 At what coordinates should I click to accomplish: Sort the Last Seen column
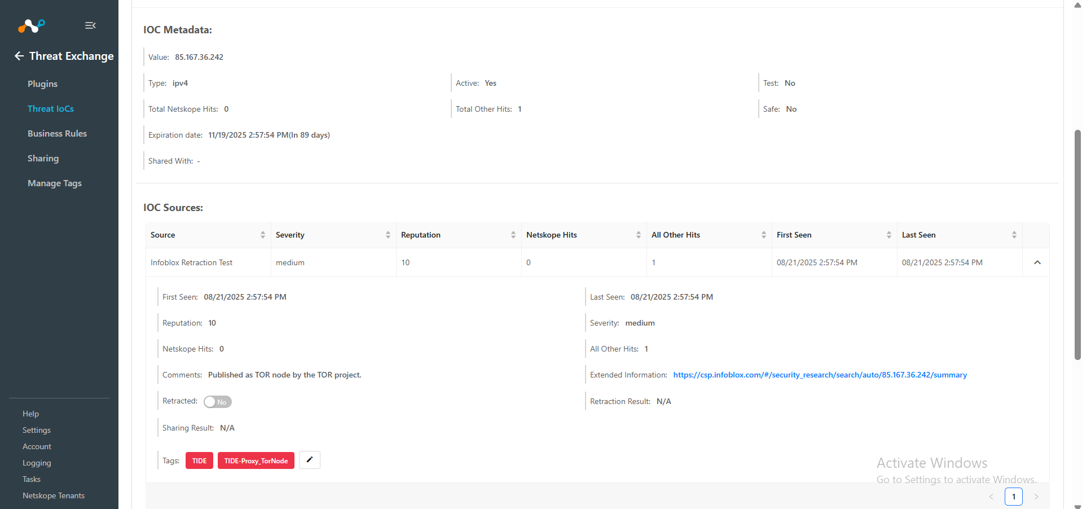tap(1014, 235)
